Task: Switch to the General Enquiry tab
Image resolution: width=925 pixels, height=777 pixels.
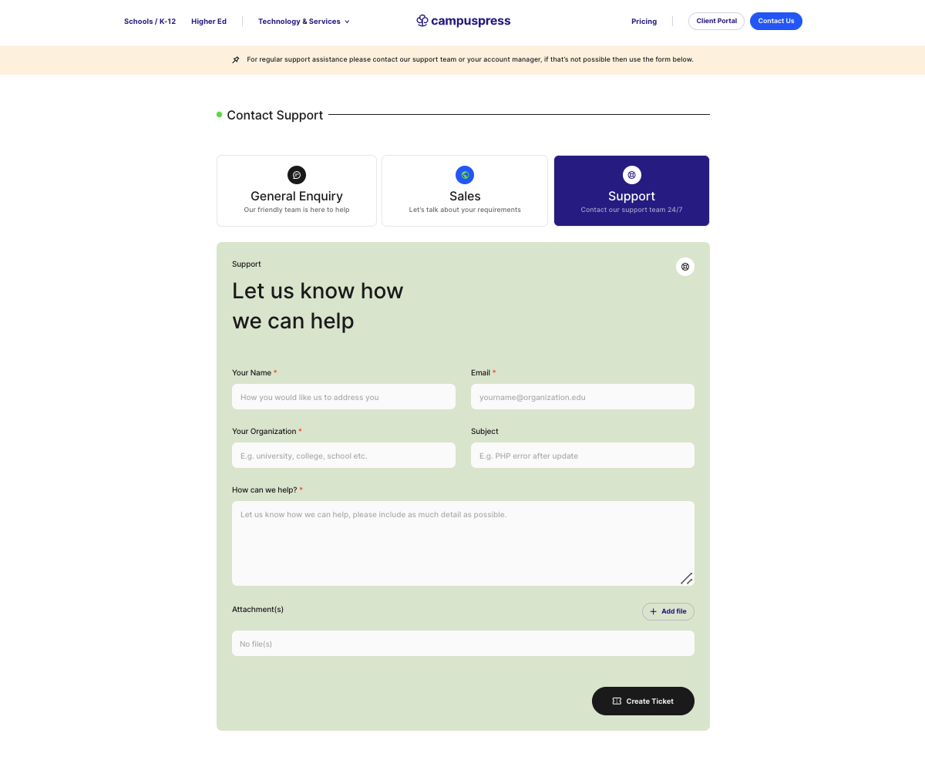Action: [x=297, y=190]
